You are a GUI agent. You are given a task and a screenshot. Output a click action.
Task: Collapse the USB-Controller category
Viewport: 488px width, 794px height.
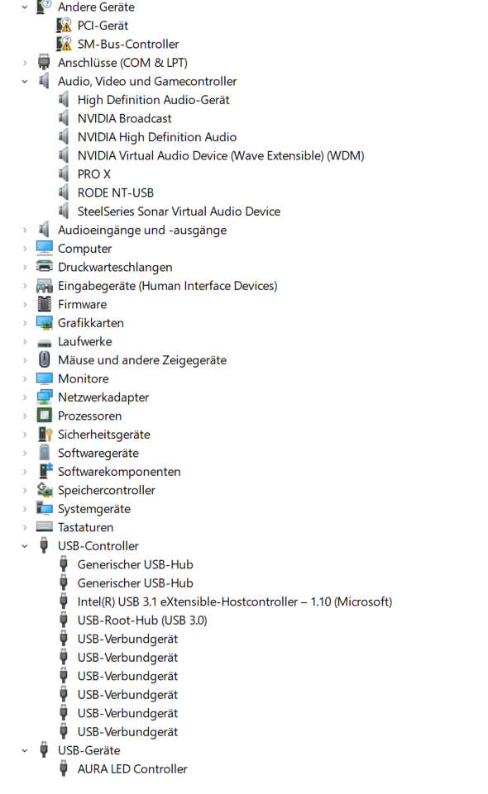click(24, 546)
